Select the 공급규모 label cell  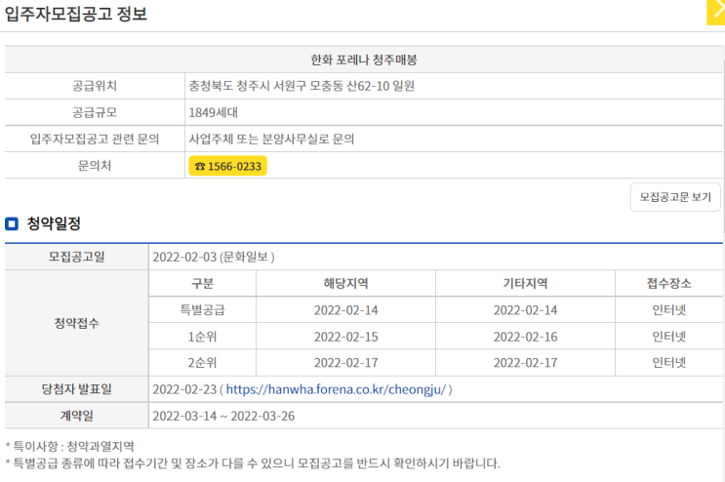(95, 112)
